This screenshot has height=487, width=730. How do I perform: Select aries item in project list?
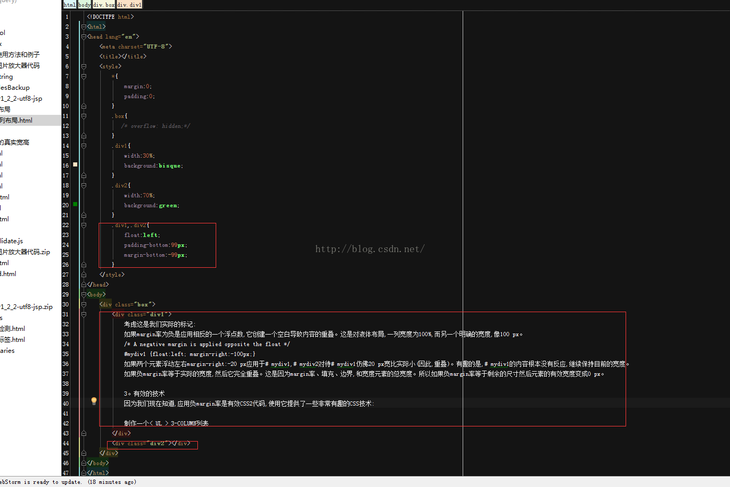[7, 350]
